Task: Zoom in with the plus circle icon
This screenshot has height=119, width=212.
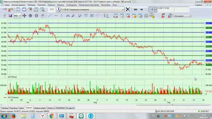Action: [30, 16]
